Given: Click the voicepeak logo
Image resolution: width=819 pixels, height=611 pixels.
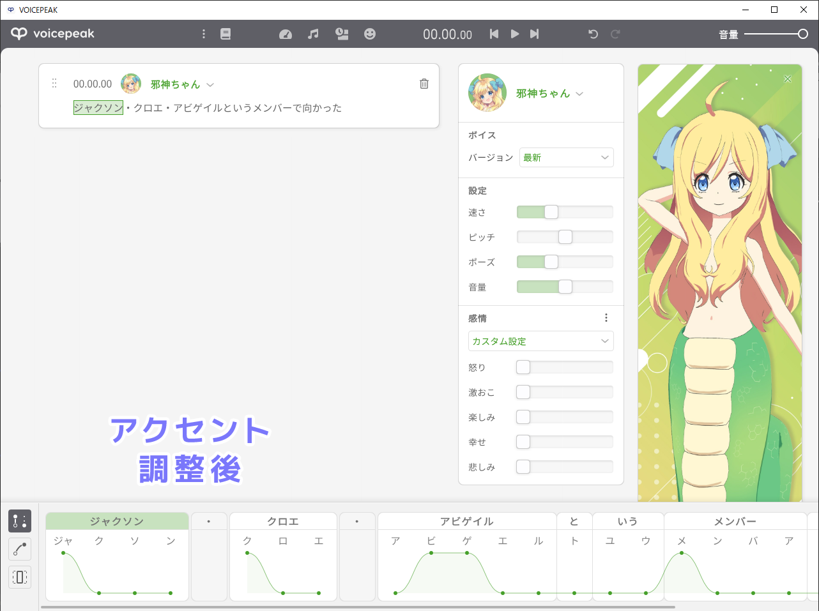Looking at the screenshot, I should click(53, 34).
